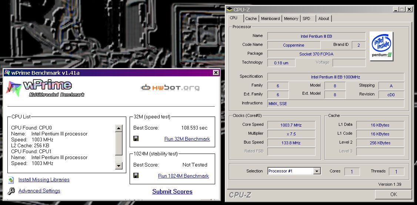
Task: Click the Package value Socket 370 FCPGA
Action: (x=317, y=54)
